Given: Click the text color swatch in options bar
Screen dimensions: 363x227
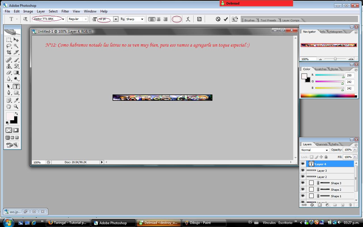Looking at the screenshot, I should pyautogui.click(x=177, y=19).
